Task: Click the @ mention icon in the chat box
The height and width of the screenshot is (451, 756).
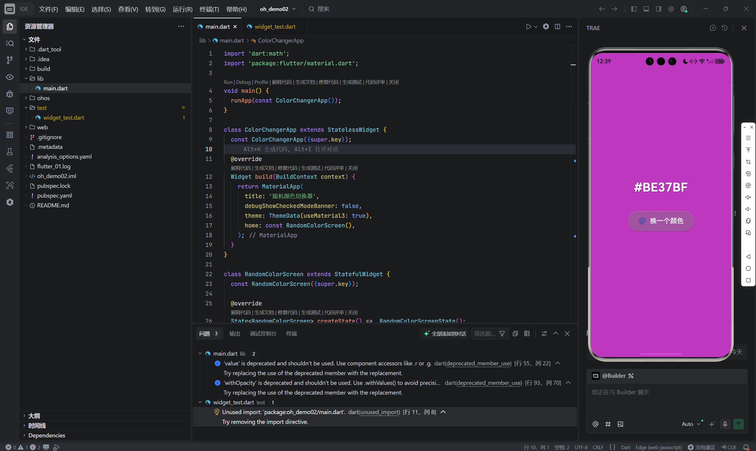Action: [x=595, y=424]
